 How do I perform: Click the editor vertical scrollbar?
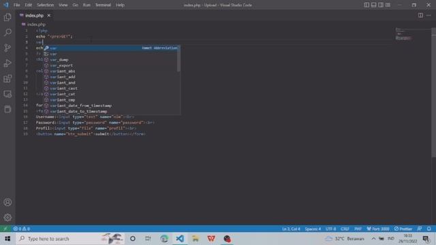[433, 93]
